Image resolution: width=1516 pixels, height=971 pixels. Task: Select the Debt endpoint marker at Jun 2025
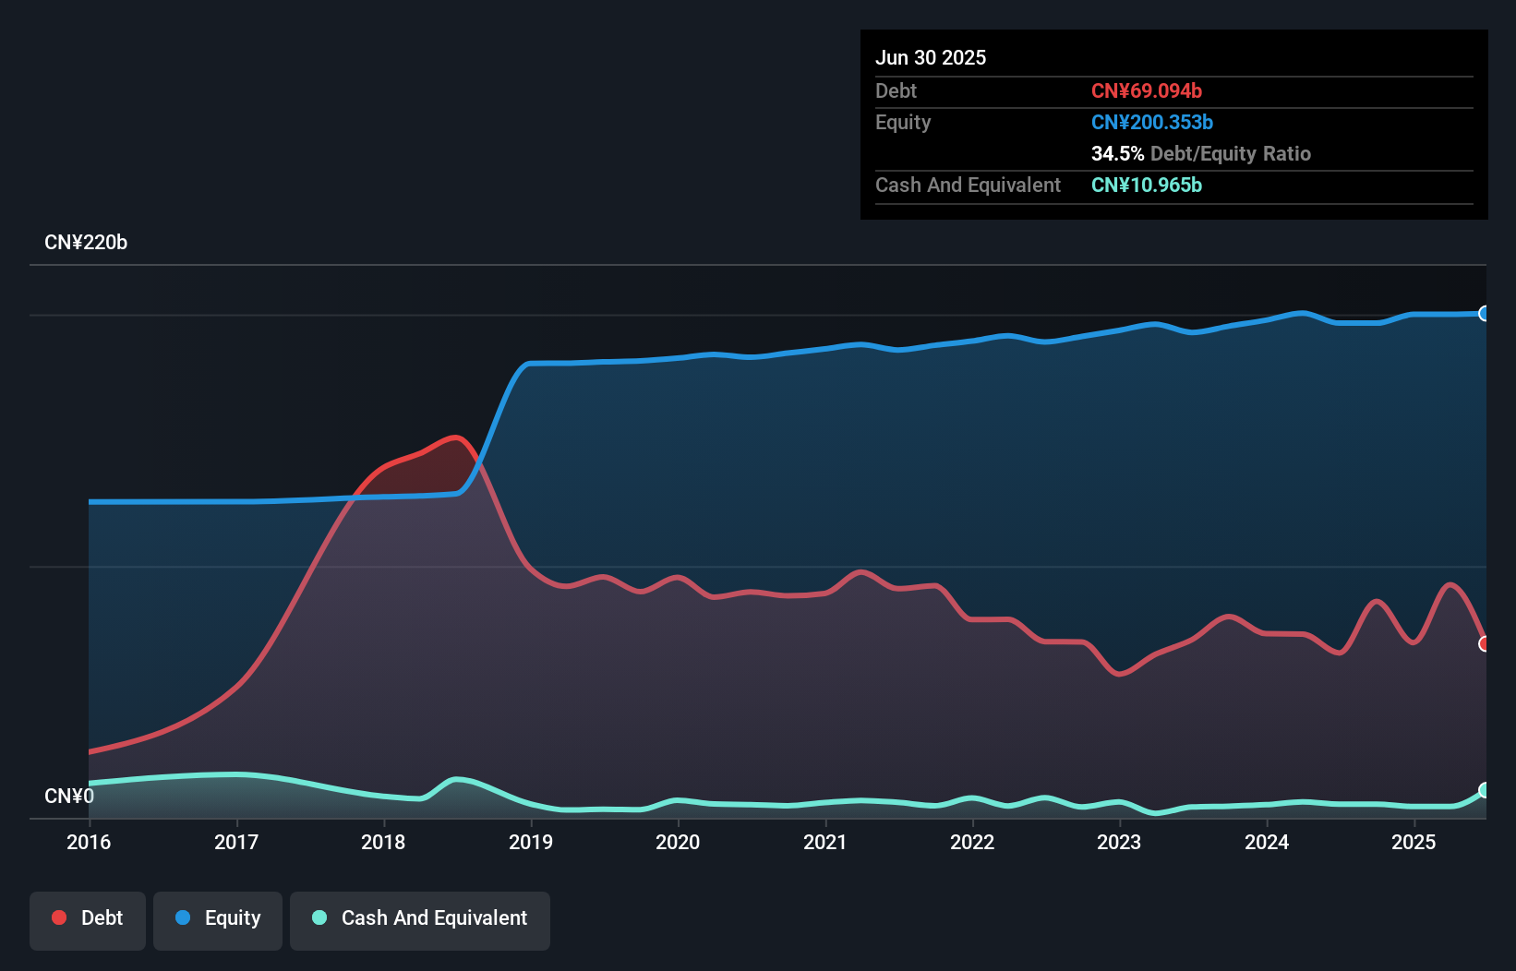point(1485,643)
